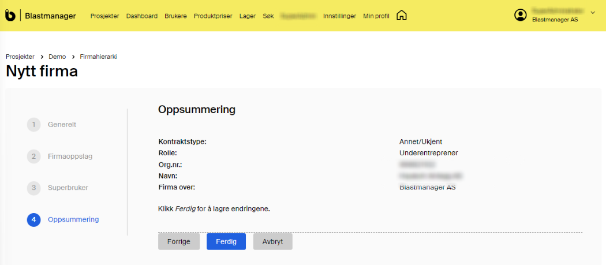Screen dimensions: 606x265
Task: Open the home page icon
Action: tap(401, 16)
